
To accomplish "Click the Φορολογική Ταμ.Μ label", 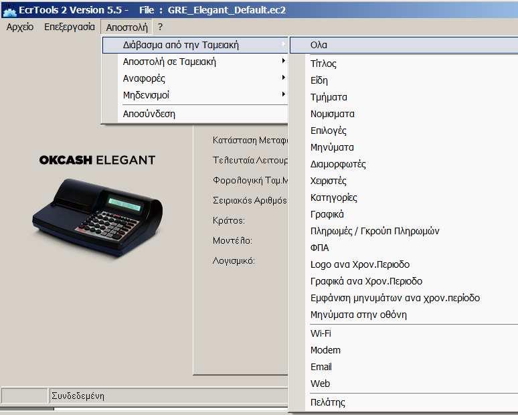I will click(x=250, y=181).
